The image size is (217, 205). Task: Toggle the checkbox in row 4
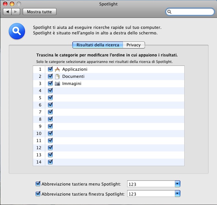tap(50, 91)
